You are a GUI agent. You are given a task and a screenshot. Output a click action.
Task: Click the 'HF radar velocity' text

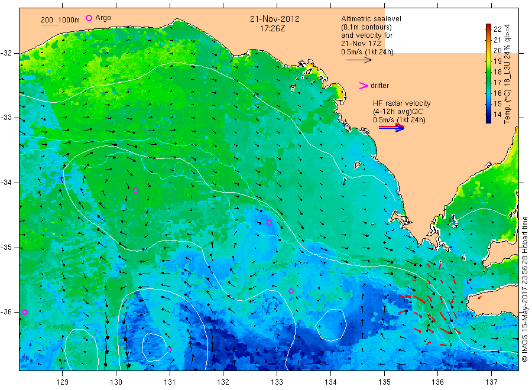tap(402, 103)
